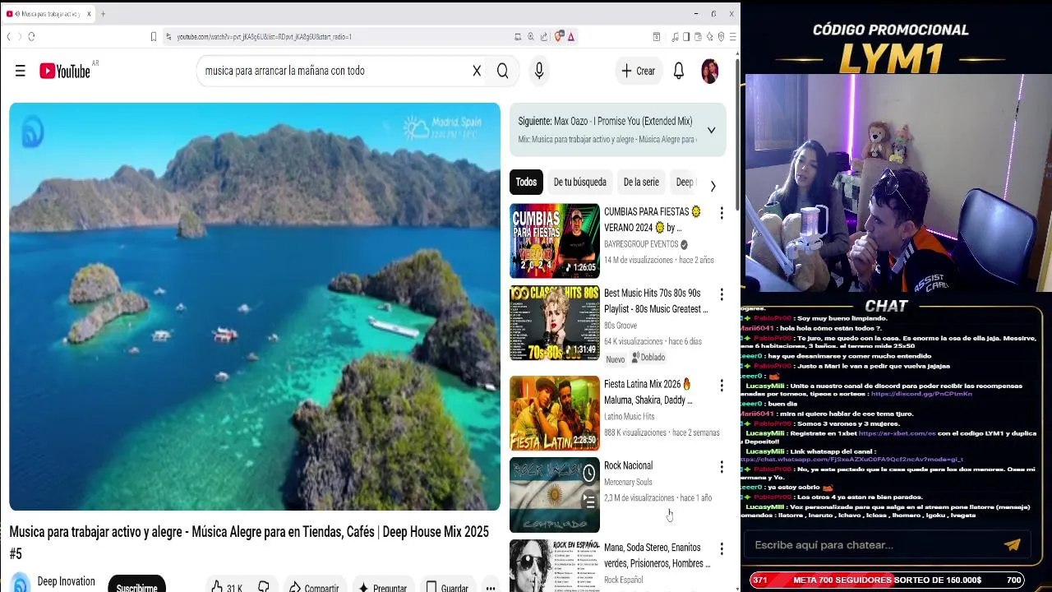1052x592 pixels.
Task: Switch to the Musica para trabajar tab
Action: [48, 14]
